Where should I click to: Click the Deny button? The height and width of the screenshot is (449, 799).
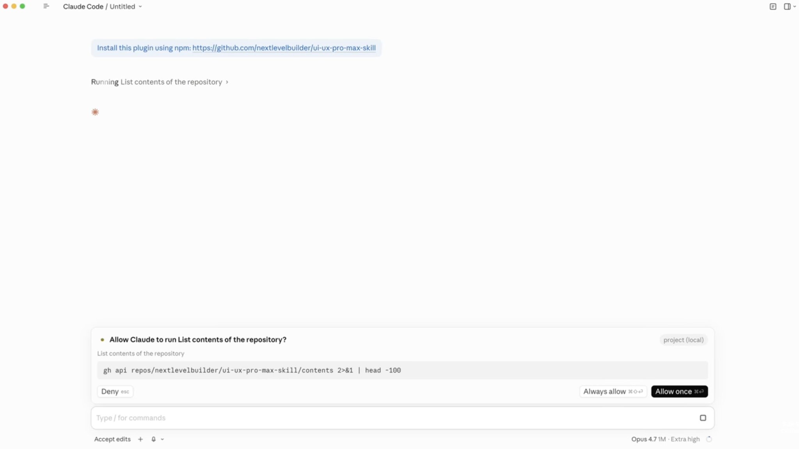(x=115, y=391)
